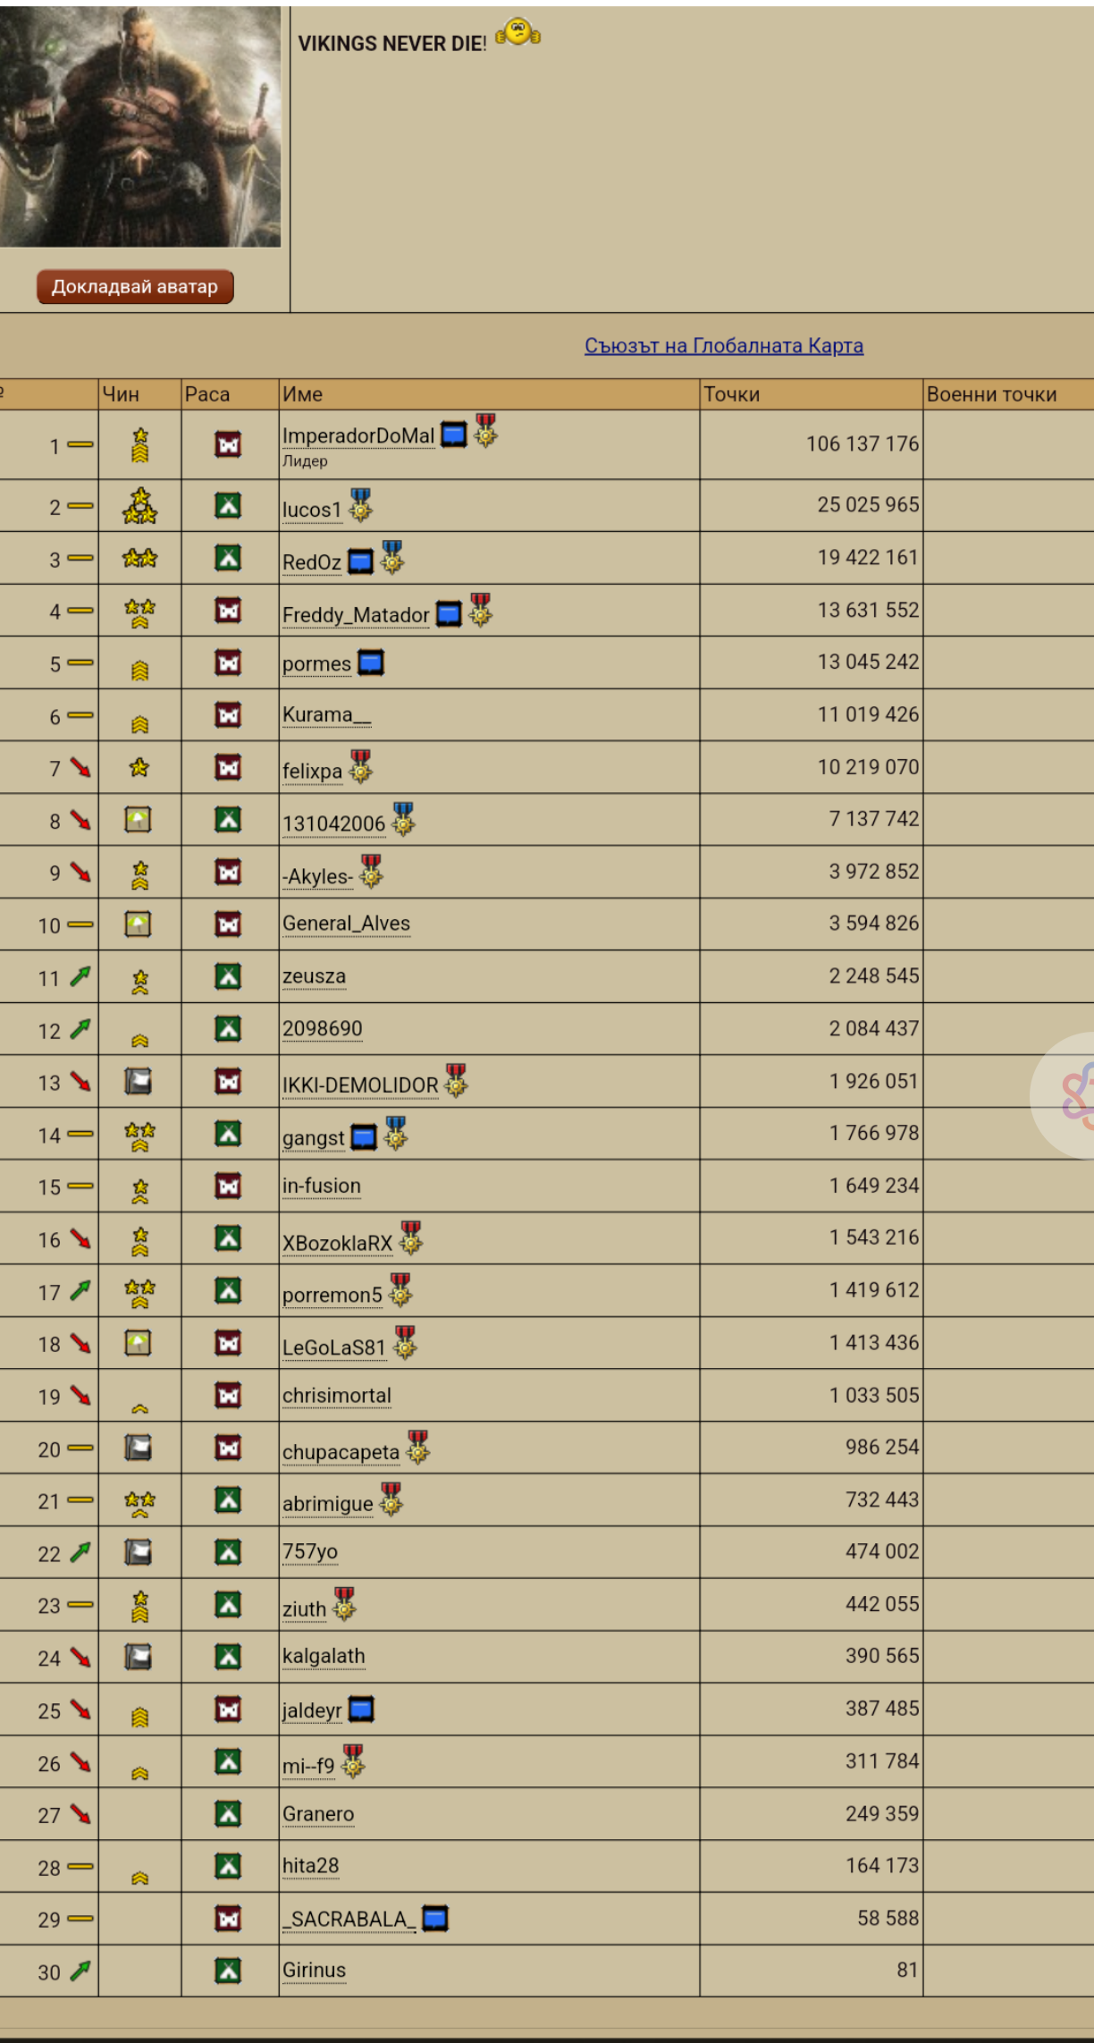Click the Лидер label under ImperadorDoMal
This screenshot has width=1094, height=2043.
(x=305, y=461)
